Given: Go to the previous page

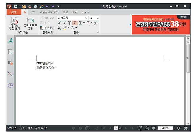Looking at the screenshot, I should [110, 128].
